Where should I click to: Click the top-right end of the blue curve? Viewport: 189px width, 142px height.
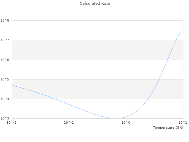coord(180,33)
